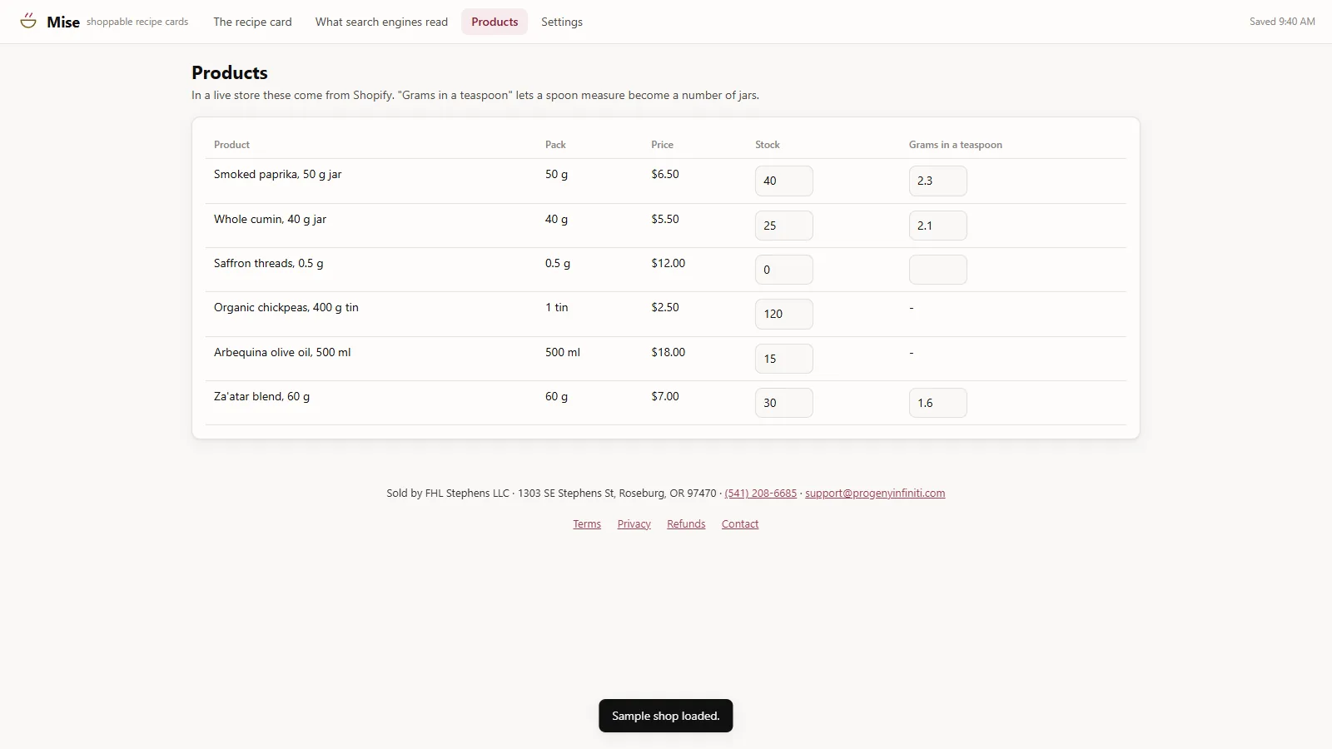This screenshot has height=749, width=1332.
Task: Click the $6.50 price cell
Action: (665, 174)
